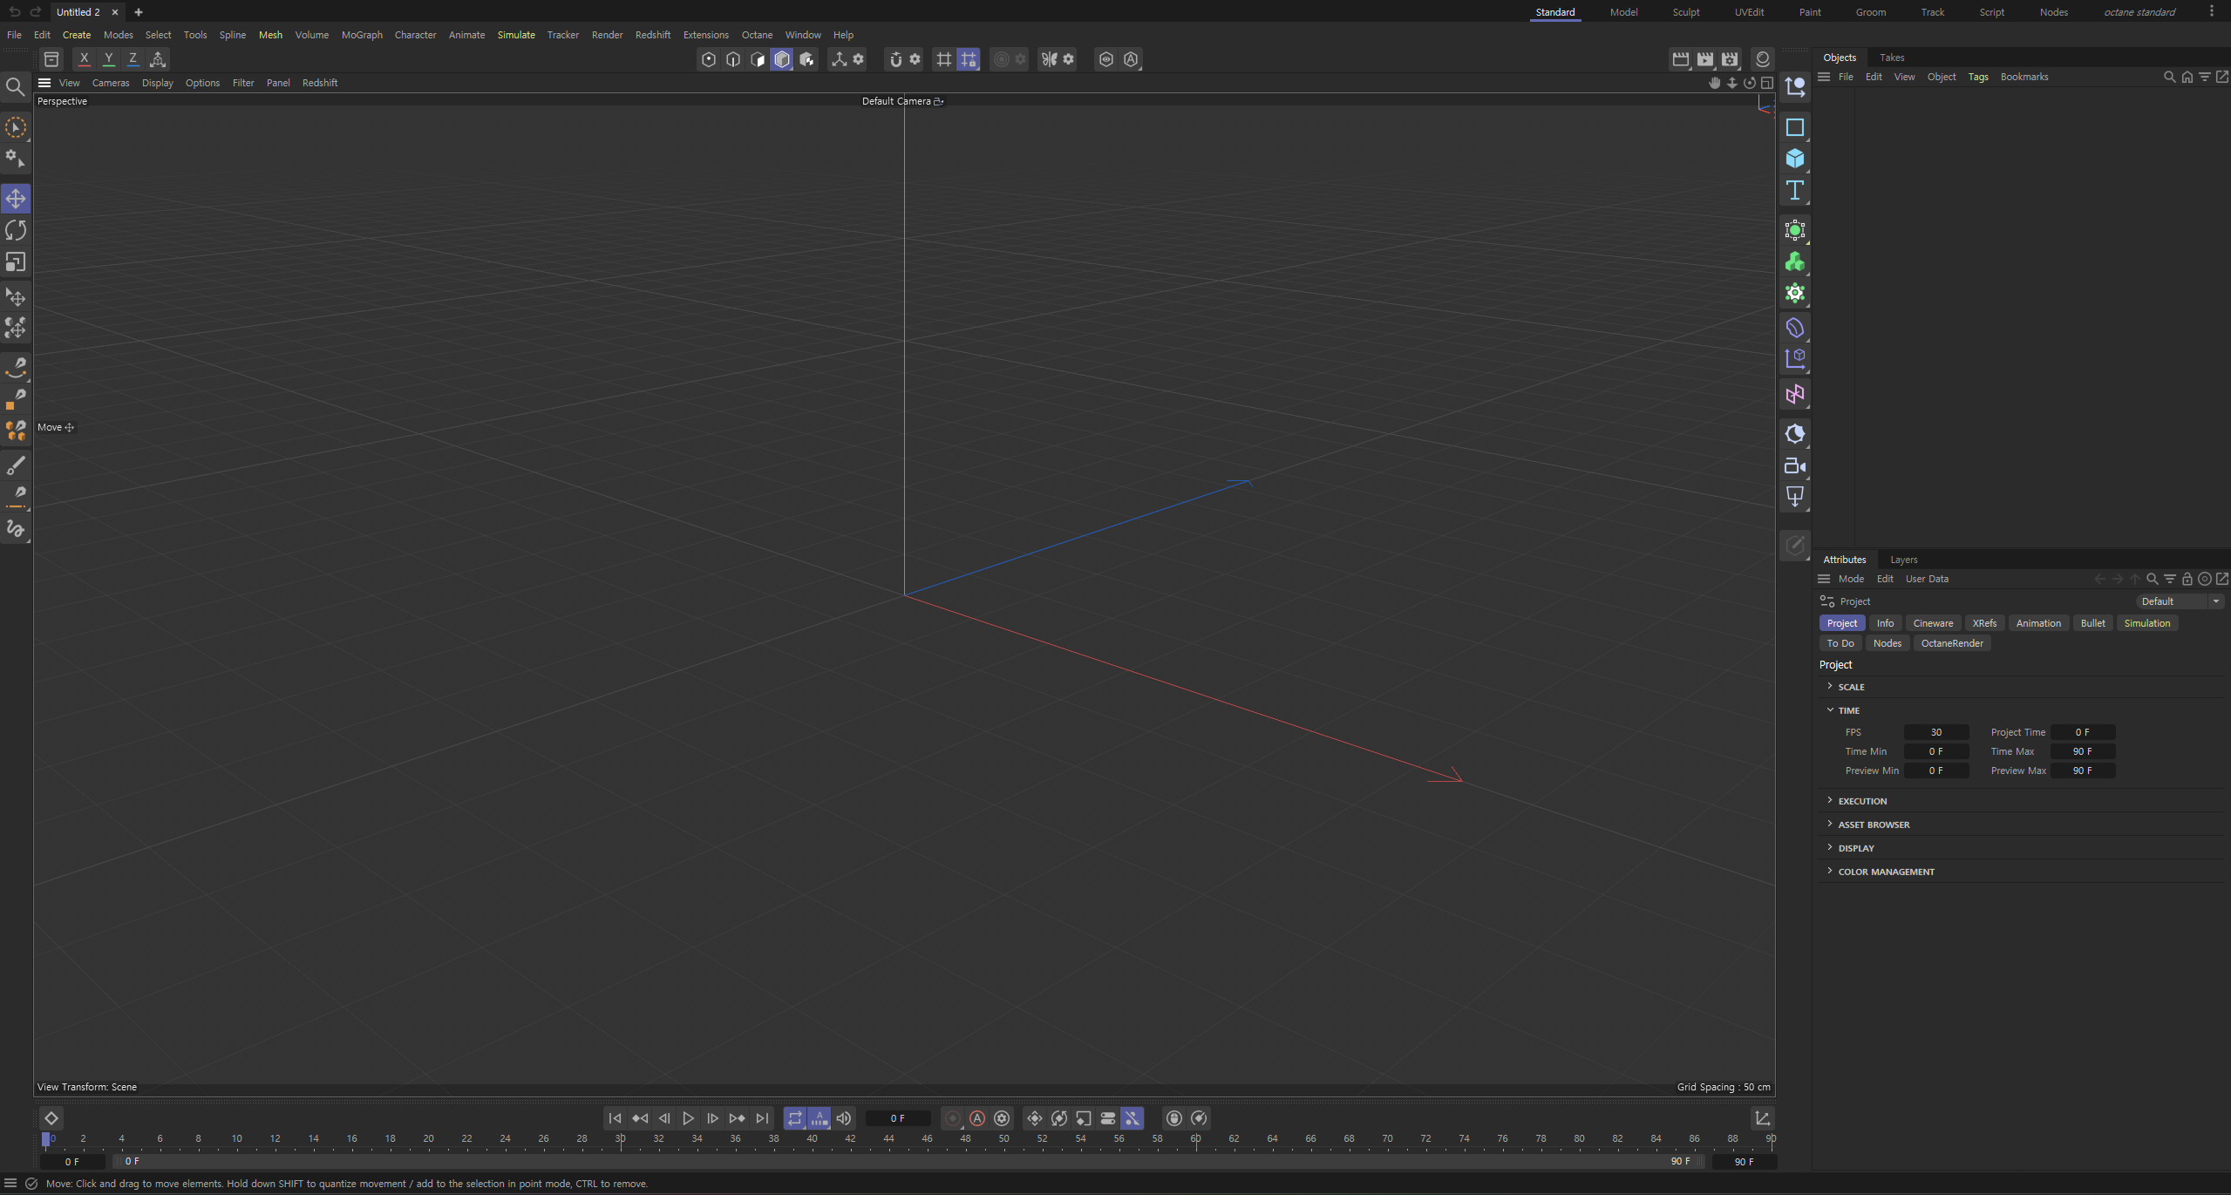Open the OctaneRender project tab

(1952, 643)
